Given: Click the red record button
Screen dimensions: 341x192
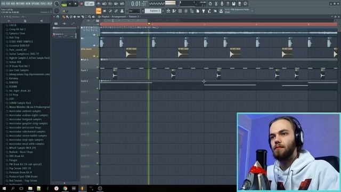Looking at the screenshot, I should (82, 4).
